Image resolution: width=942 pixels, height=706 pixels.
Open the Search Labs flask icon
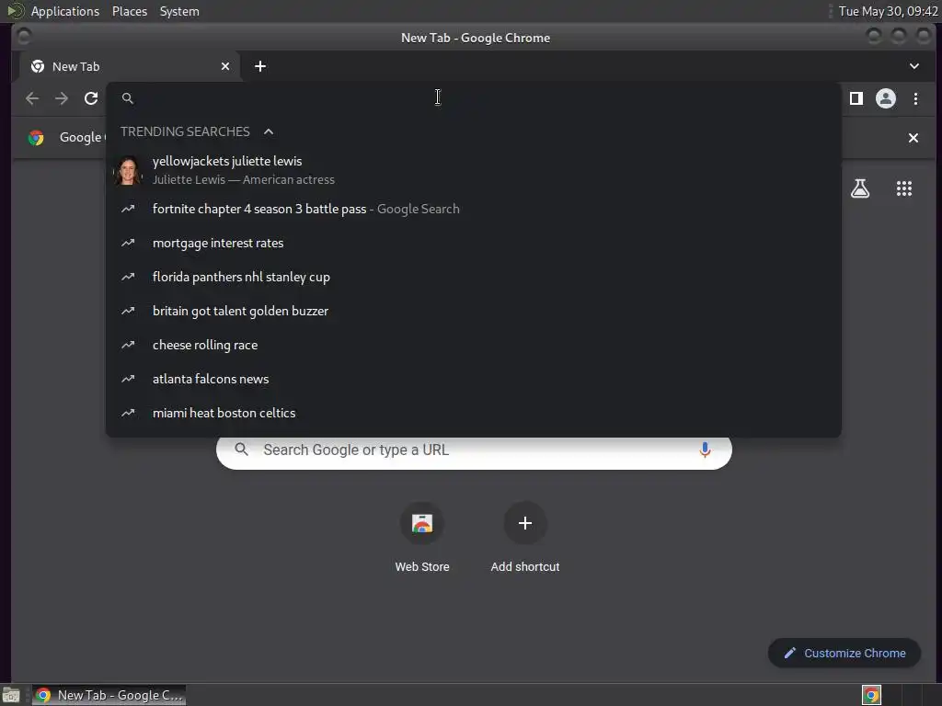coord(860,188)
